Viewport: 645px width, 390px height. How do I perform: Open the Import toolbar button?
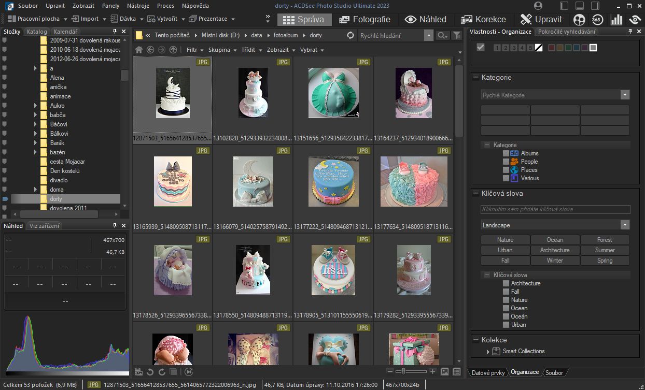pos(86,19)
